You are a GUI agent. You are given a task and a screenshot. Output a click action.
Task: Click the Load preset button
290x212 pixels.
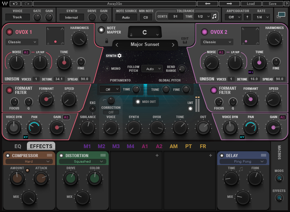tap(251, 3)
